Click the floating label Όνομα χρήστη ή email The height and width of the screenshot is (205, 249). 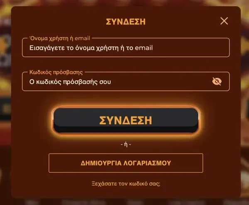point(60,38)
